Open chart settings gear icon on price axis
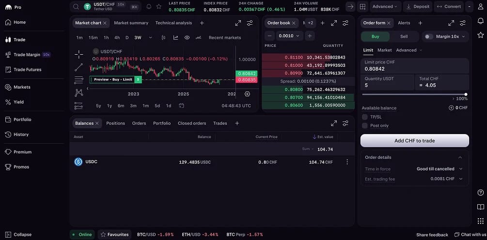The width and height of the screenshot is (487, 240). [x=247, y=94]
